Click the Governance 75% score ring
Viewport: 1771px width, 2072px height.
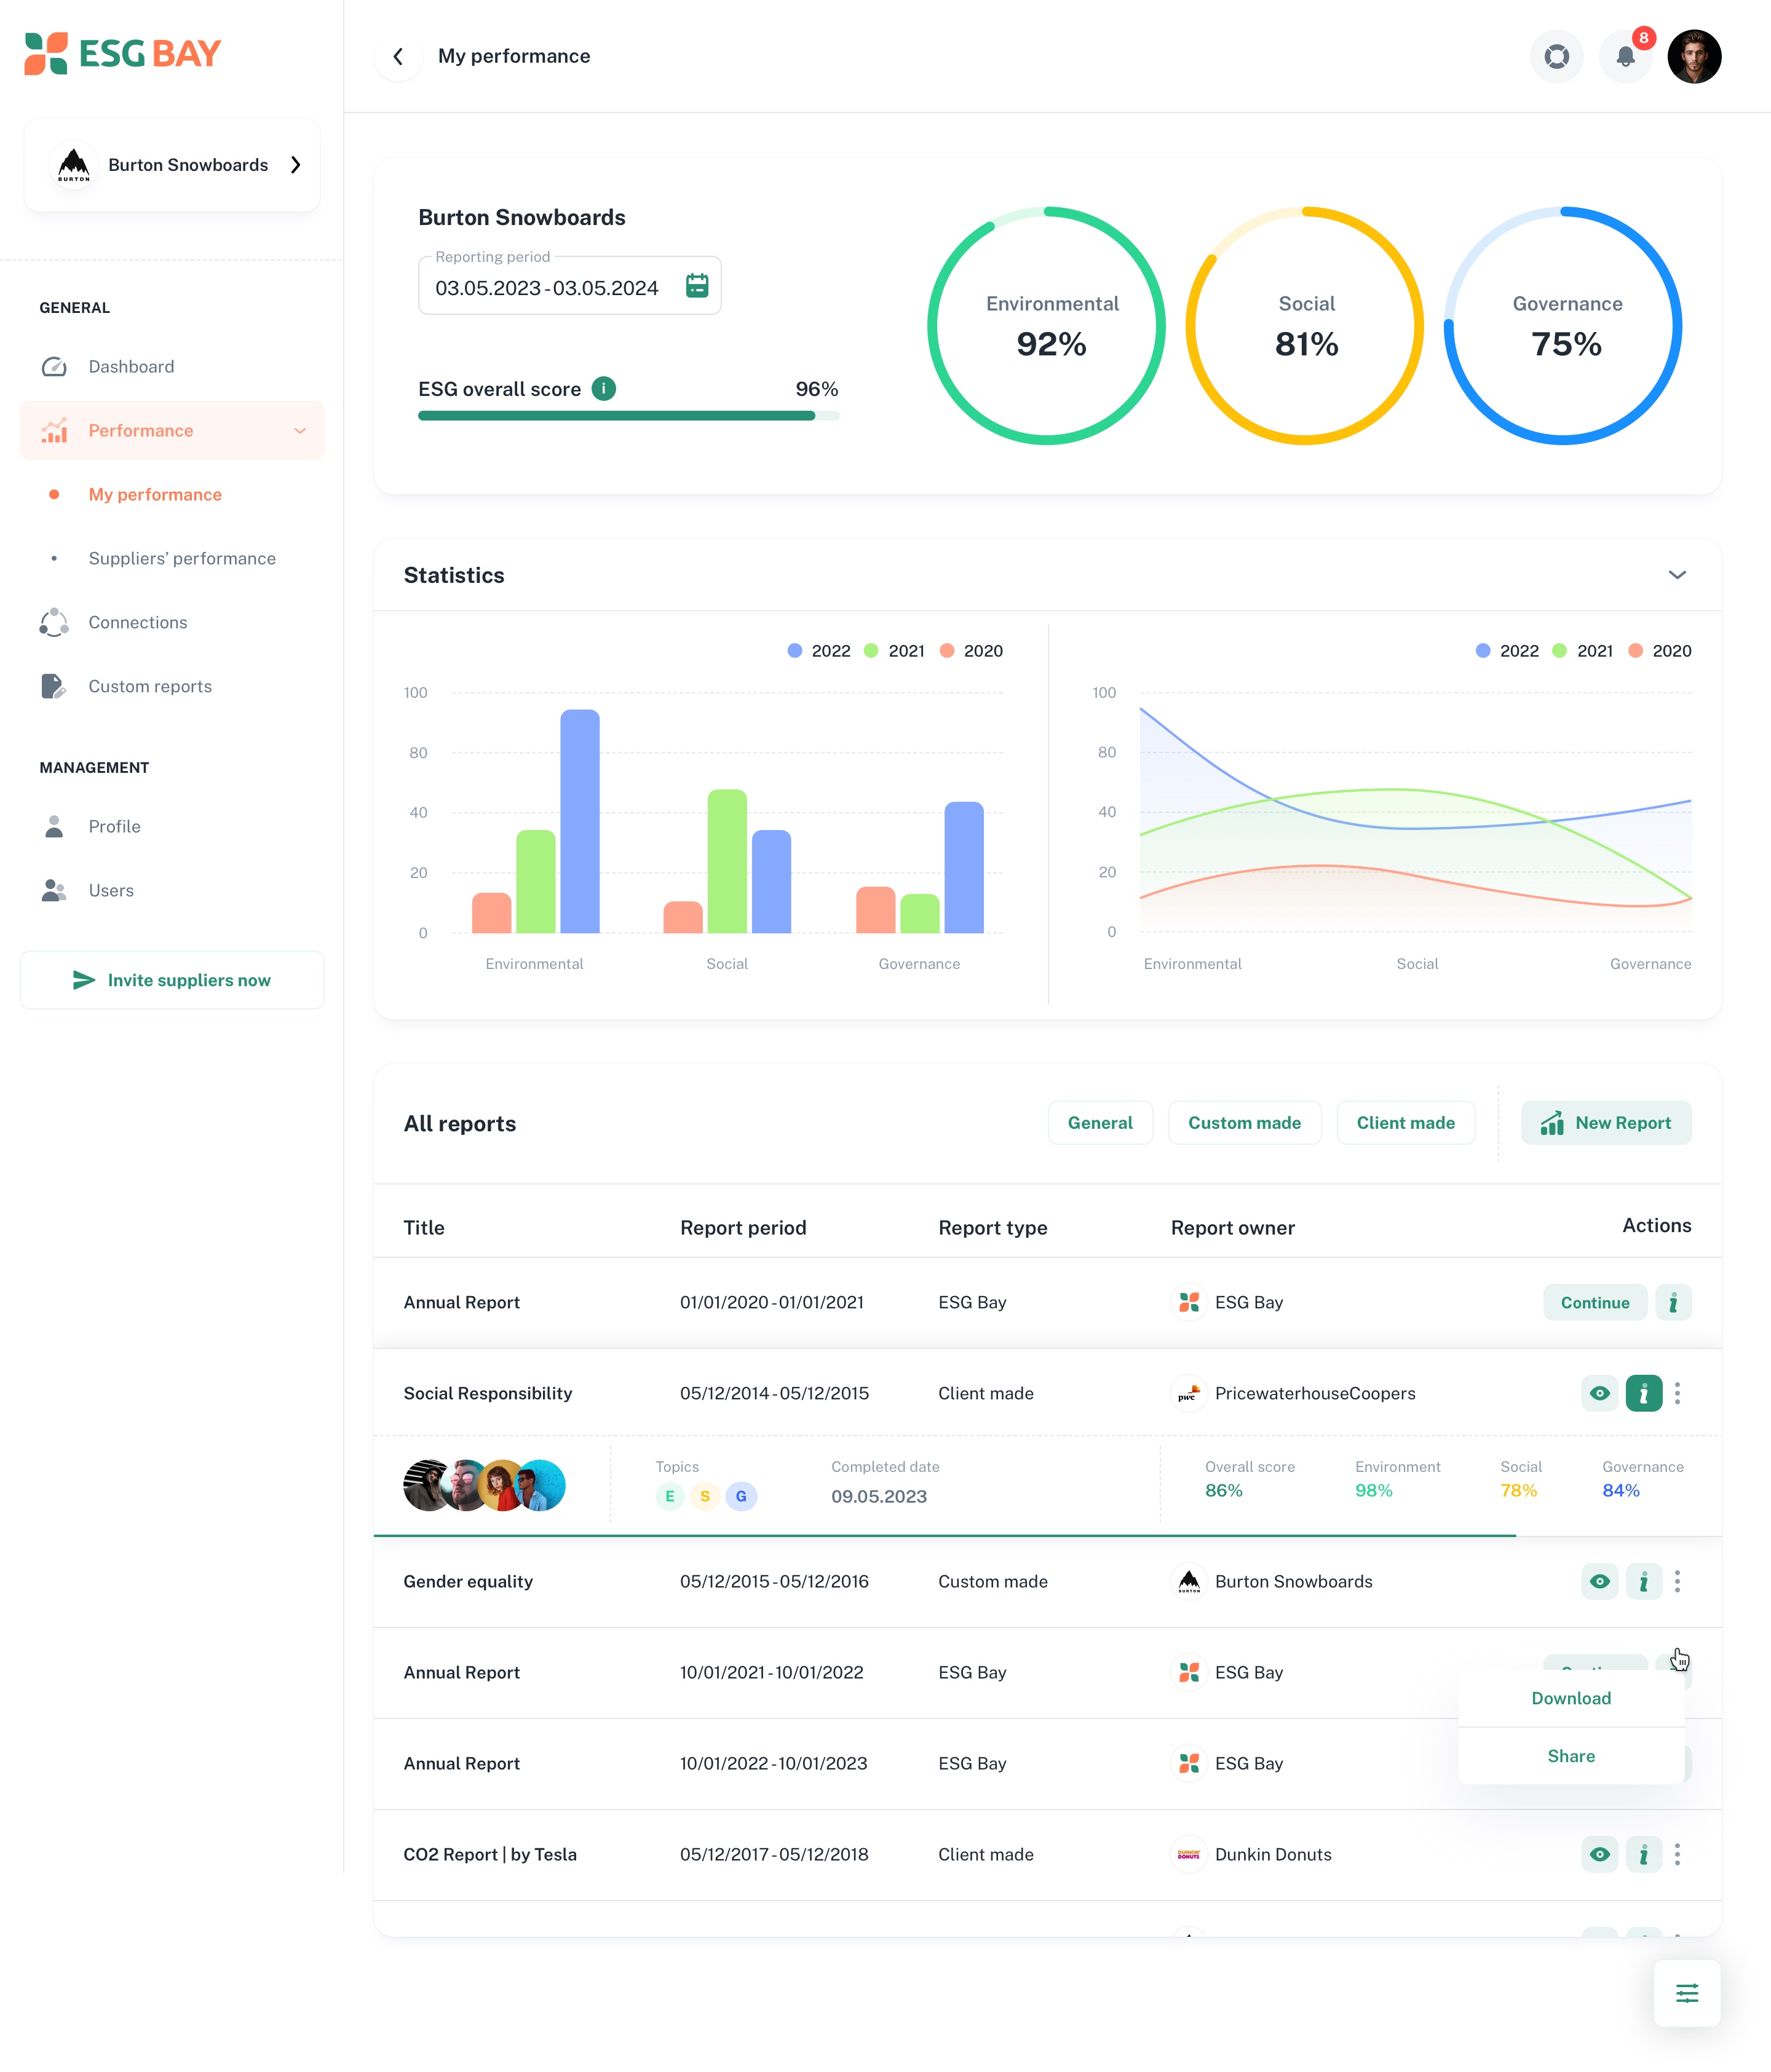(1563, 326)
